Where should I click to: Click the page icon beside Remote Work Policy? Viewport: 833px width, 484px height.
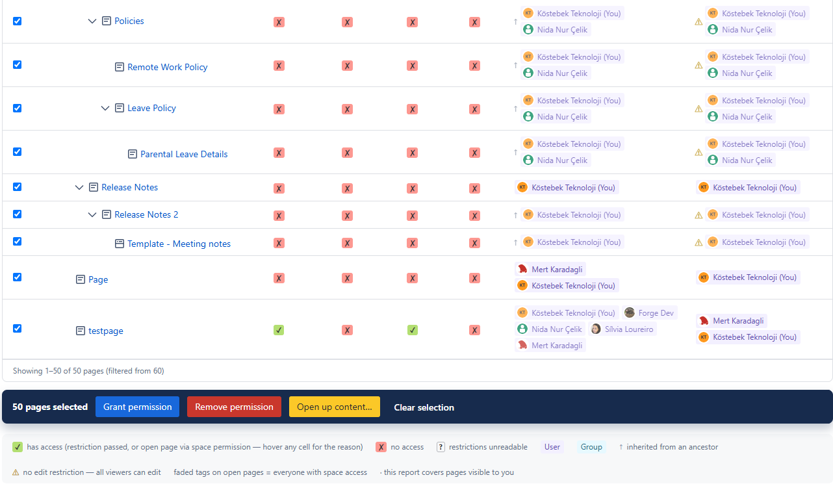pyautogui.click(x=120, y=67)
